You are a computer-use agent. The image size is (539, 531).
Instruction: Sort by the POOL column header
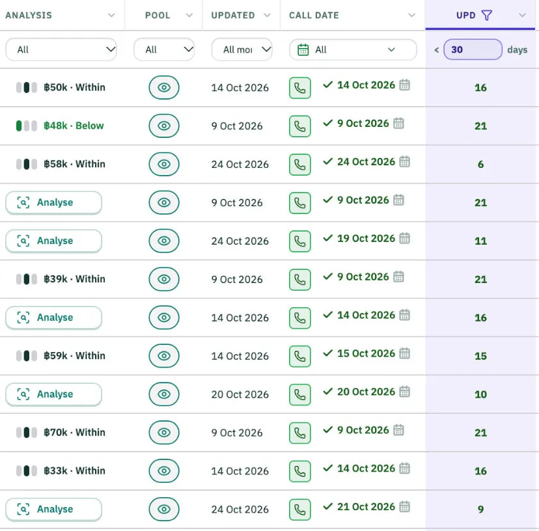pos(158,16)
